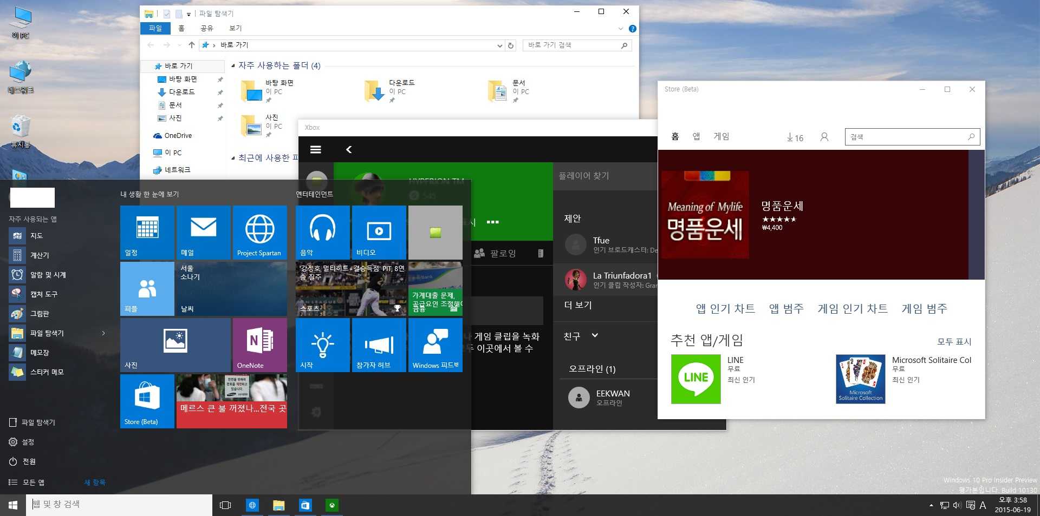Expand 친구 friends dropdown in Xbox
The image size is (1040, 516).
[595, 335]
